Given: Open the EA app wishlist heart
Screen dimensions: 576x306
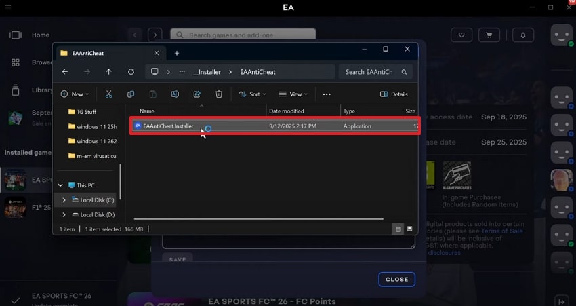Looking at the screenshot, I should coord(461,35).
